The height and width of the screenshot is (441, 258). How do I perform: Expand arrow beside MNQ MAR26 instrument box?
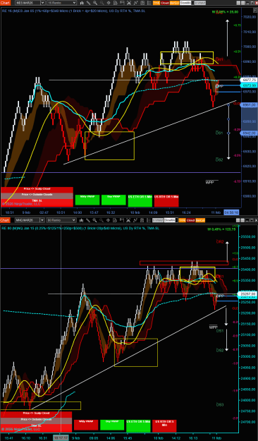click(43, 220)
